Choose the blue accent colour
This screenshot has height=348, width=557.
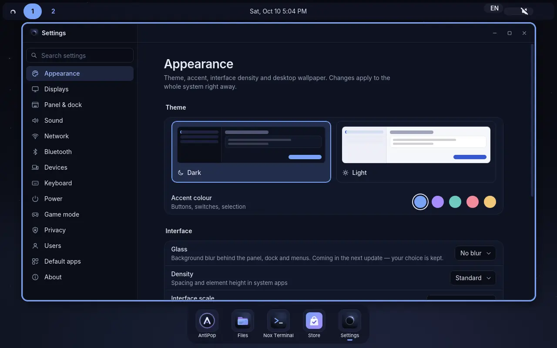pyautogui.click(x=420, y=202)
